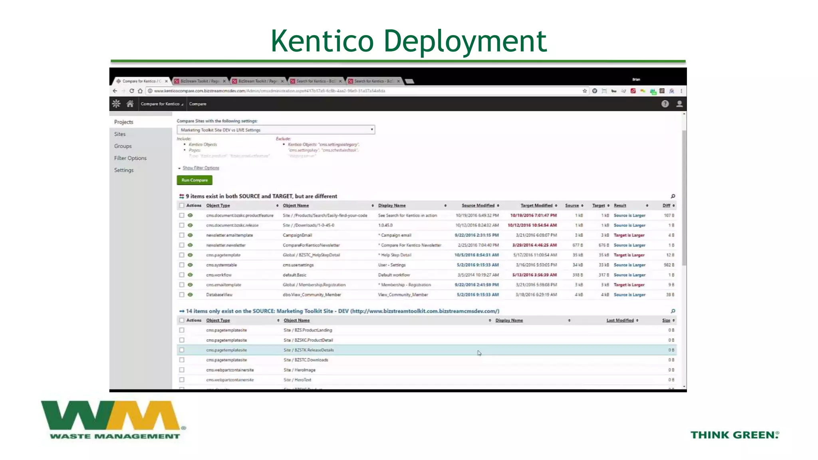Tick select-all checkbox in SOURCE-only table
Image resolution: width=818 pixels, height=460 pixels.
coord(182,320)
